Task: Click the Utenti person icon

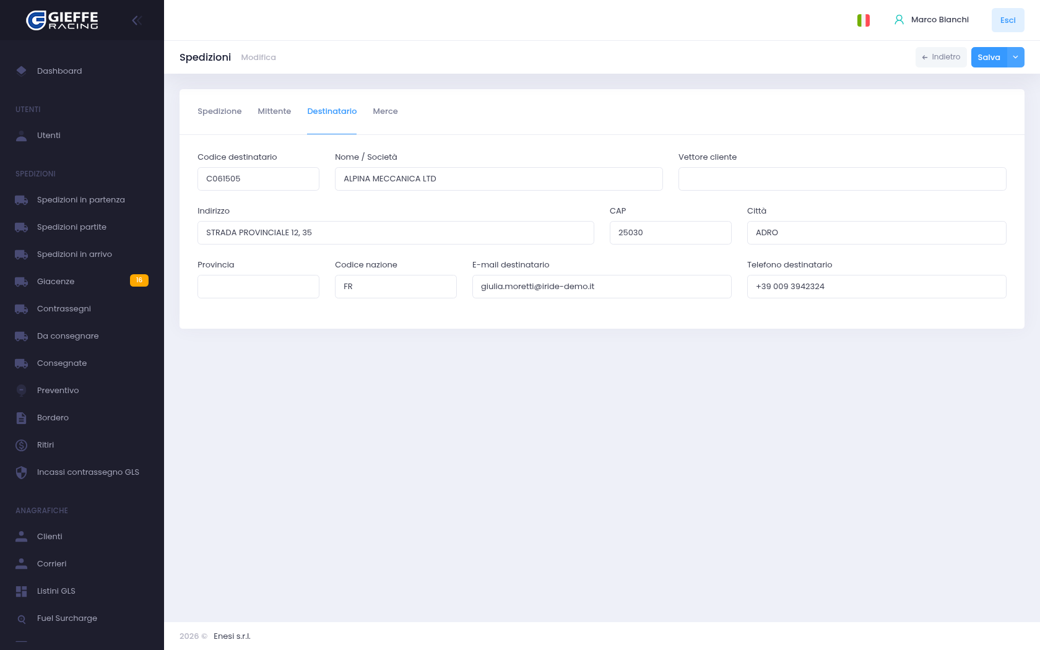Action: [22, 136]
